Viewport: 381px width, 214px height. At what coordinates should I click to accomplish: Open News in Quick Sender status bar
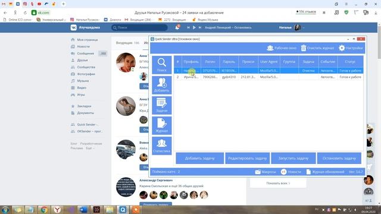(x=291, y=172)
